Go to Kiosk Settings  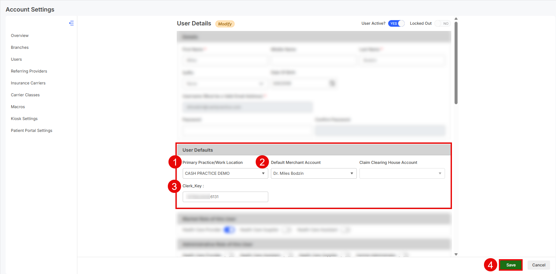tap(24, 119)
